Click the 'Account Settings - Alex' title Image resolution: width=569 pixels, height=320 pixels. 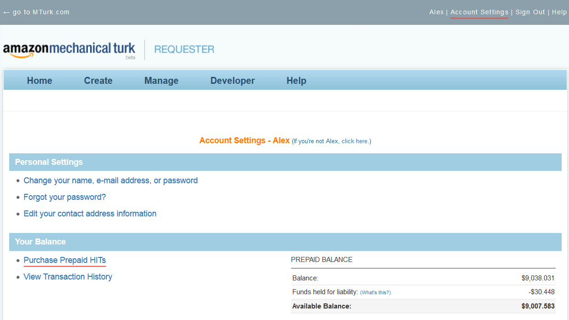[x=244, y=140]
